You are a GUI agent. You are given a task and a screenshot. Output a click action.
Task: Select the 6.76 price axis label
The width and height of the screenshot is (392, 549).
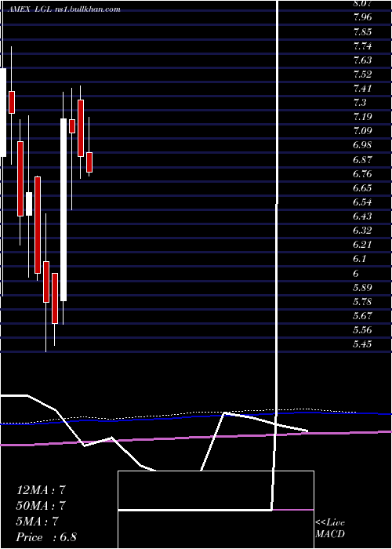[362, 173]
